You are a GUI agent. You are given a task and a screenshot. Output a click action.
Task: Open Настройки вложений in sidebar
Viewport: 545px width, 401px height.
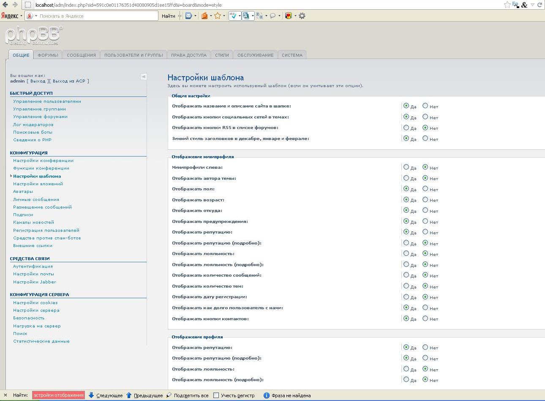pos(38,184)
